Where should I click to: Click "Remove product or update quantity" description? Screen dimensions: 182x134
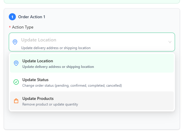tap(50, 104)
